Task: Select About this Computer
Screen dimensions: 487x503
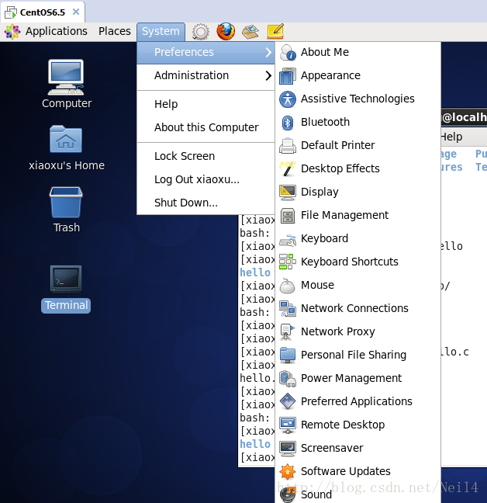Action: pyautogui.click(x=206, y=127)
